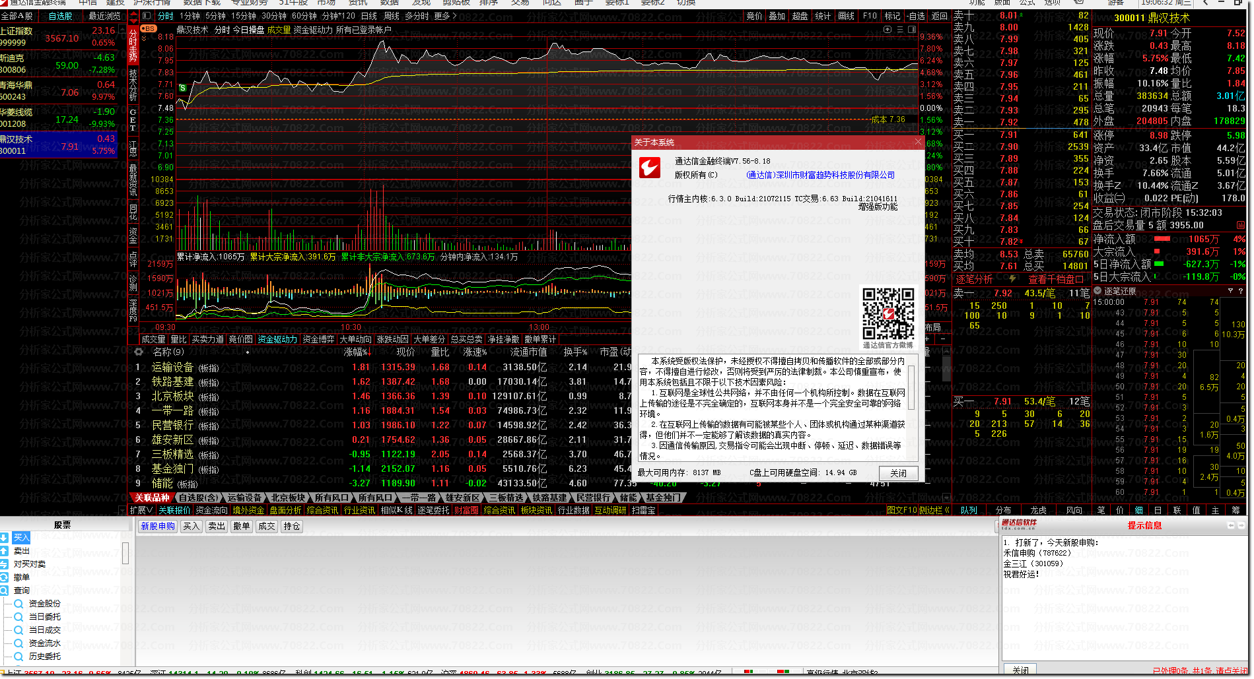The image size is (1254, 679).
Task: Click the next-message arrow in 提示信息 panel
Action: (x=1241, y=525)
